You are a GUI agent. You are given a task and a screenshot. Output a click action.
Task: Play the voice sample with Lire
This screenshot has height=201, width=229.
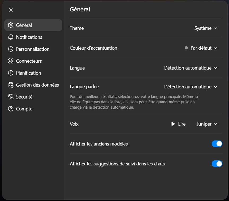(x=178, y=124)
